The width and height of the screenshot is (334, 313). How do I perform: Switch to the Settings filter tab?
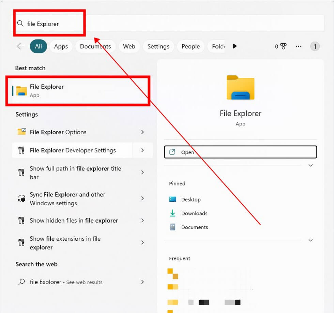158,46
